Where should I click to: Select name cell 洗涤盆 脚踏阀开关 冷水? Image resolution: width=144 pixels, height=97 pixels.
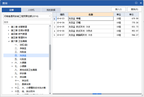[91, 35]
